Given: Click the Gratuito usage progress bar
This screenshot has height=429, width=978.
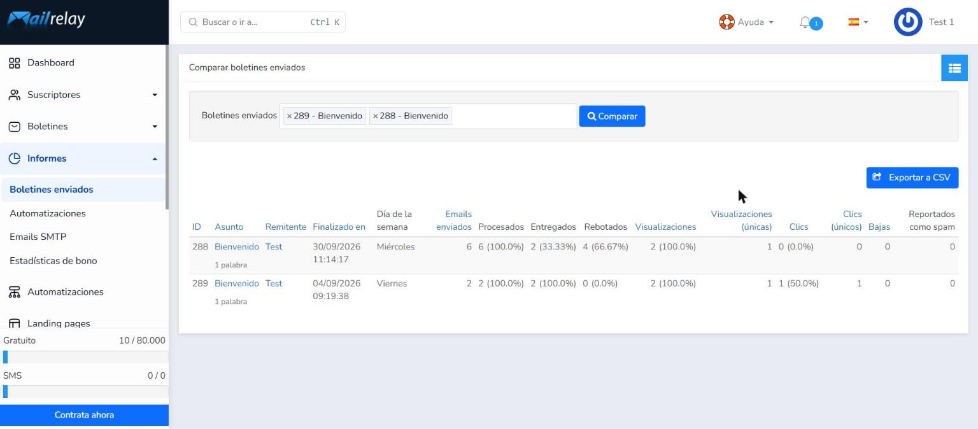Looking at the screenshot, I should click(x=85, y=357).
